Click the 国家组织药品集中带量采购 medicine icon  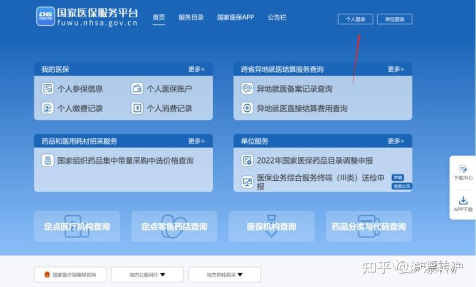click(x=48, y=161)
